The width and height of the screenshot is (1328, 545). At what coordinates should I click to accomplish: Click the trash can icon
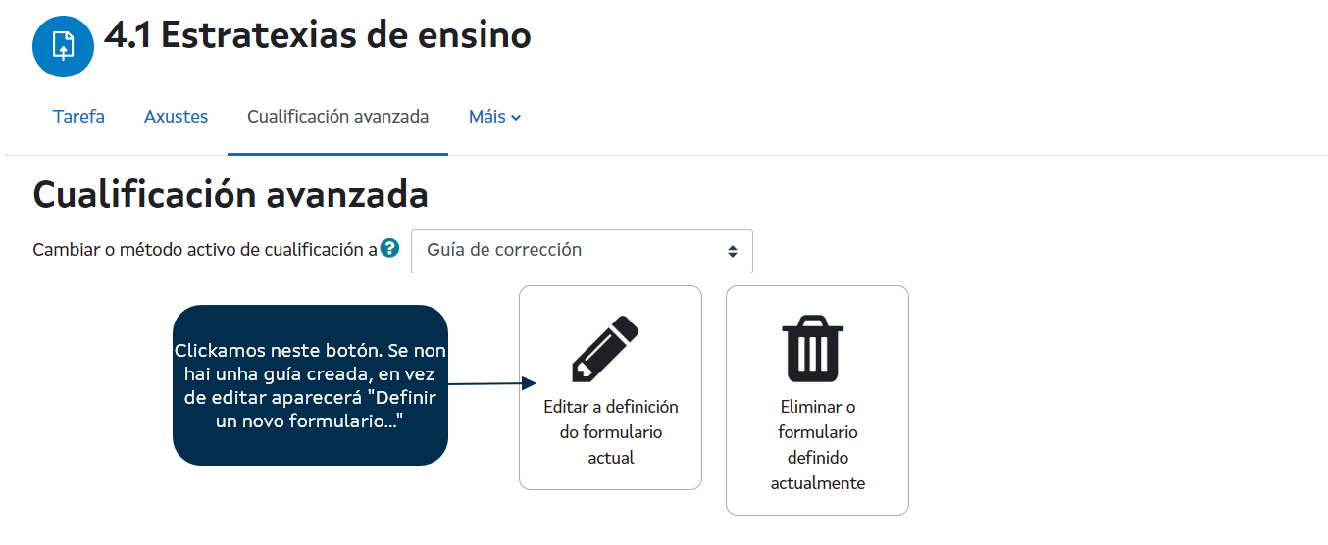pyautogui.click(x=811, y=351)
